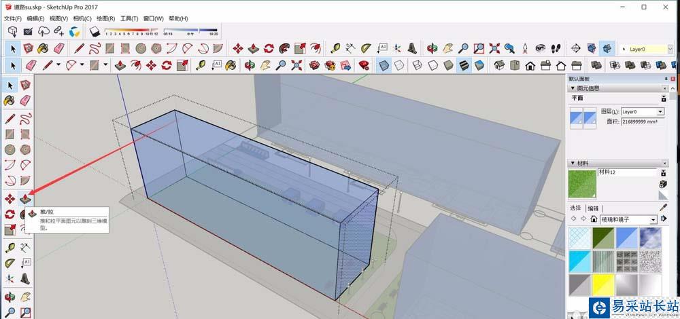Choose the Paint Bucket tool
Image resolution: width=680 pixels, height=319 pixels.
[43, 48]
